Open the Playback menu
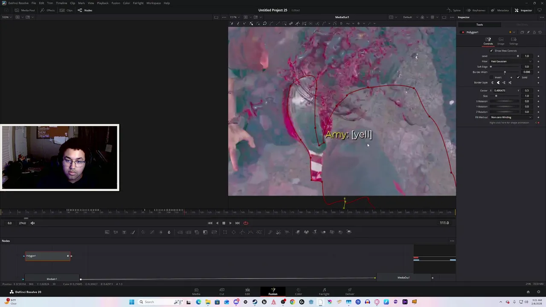The width and height of the screenshot is (546, 307). [x=102, y=3]
